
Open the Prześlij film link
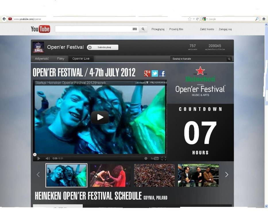pos(176,29)
